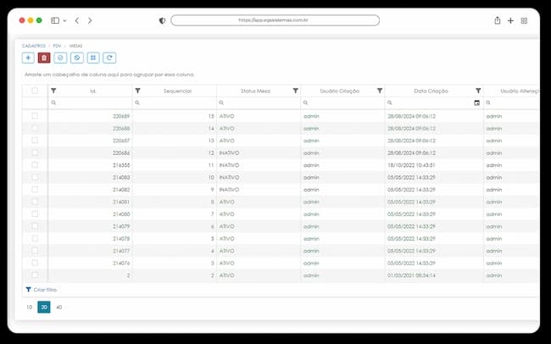Screen dimensions: 551x344
Task: Open the filter icon on Status Mesa column
Action: point(296,91)
